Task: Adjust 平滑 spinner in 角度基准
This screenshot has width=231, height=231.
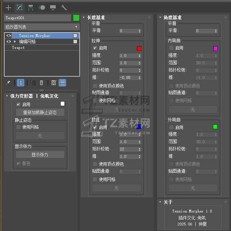Action: click(216, 31)
